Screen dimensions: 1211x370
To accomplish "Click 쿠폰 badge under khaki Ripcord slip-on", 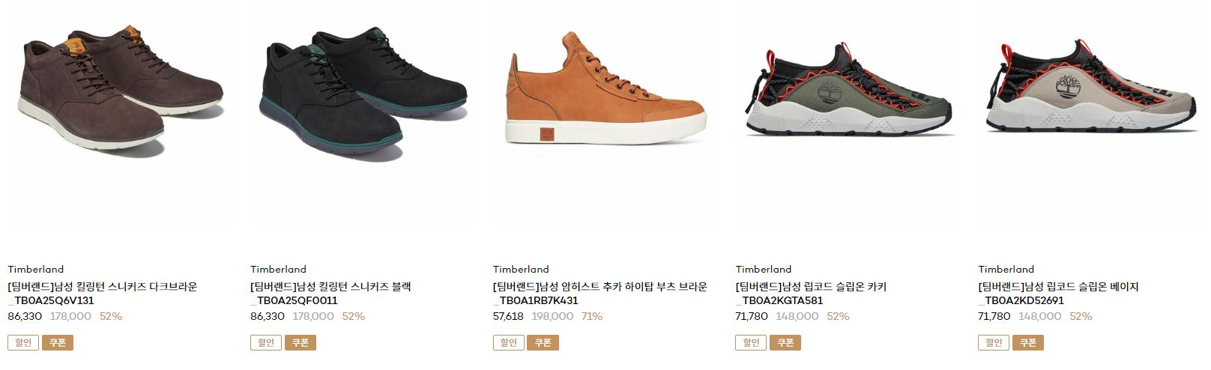I will click(x=786, y=342).
